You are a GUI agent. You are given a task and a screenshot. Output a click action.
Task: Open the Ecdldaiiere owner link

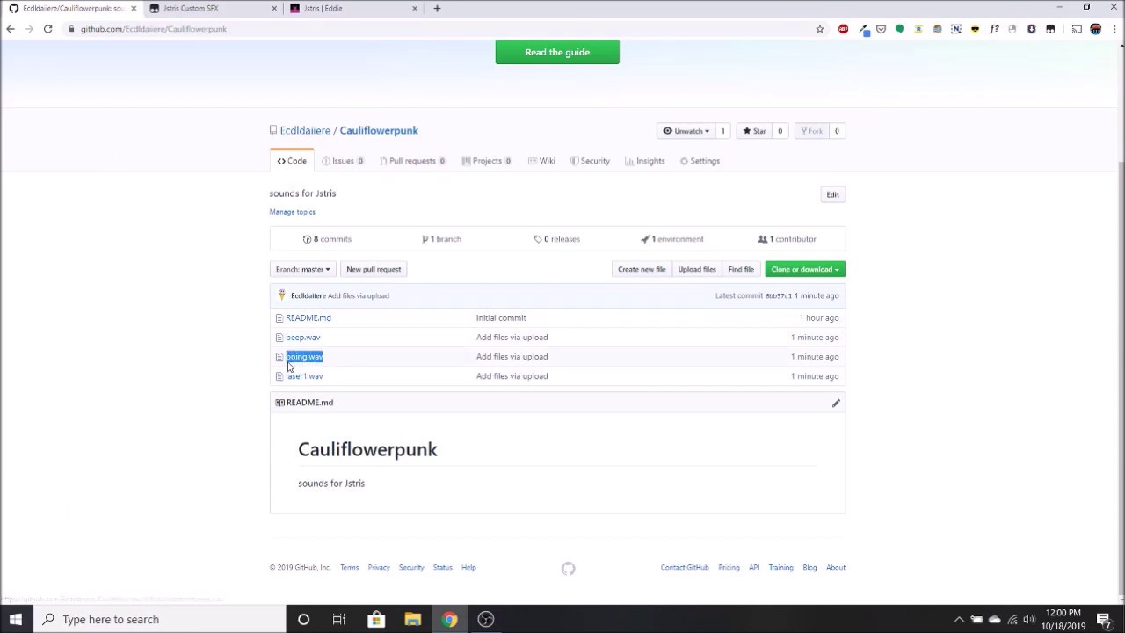point(305,130)
